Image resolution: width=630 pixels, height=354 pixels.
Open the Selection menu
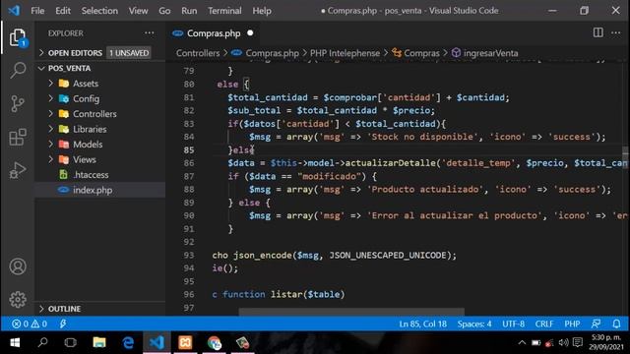[x=99, y=11]
